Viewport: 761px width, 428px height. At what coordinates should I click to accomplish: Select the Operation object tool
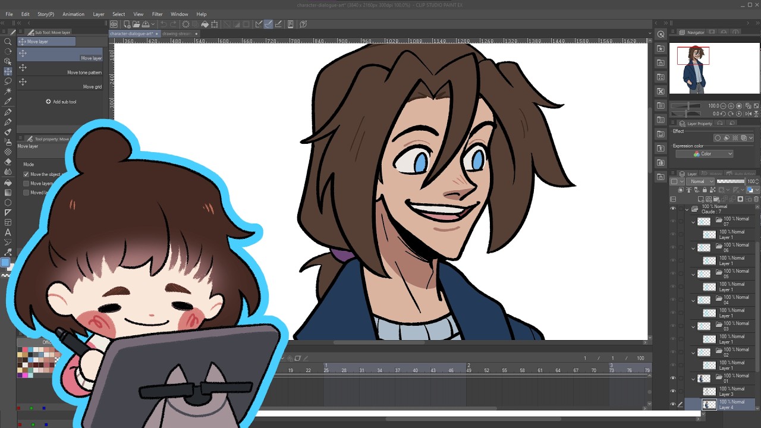point(8,61)
